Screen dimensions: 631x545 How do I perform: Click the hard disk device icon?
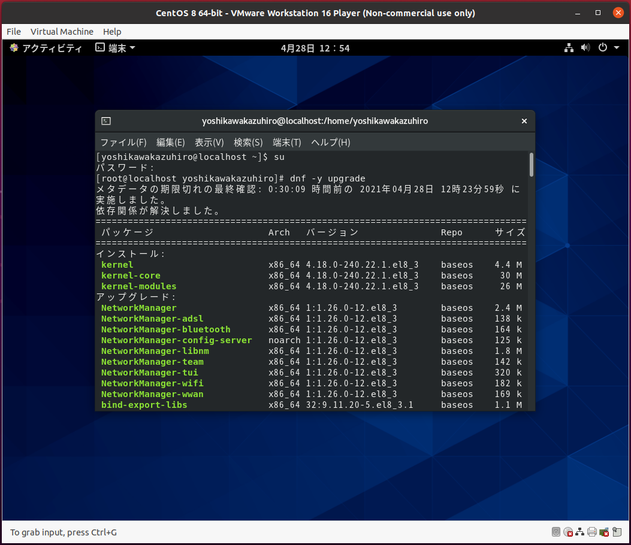pos(556,532)
